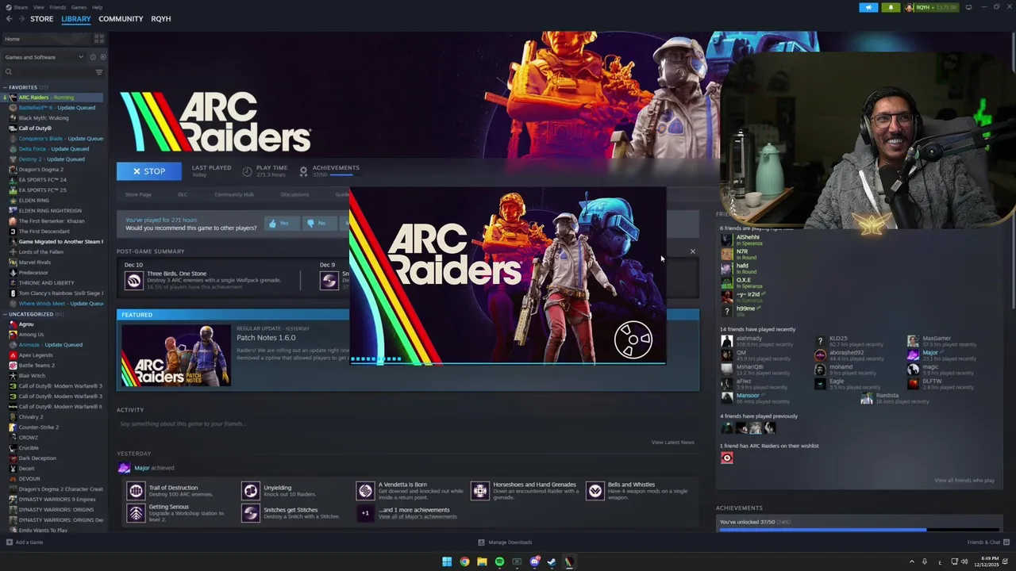Open Patch Notes 1.6.0 featured thumbnail

176,356
